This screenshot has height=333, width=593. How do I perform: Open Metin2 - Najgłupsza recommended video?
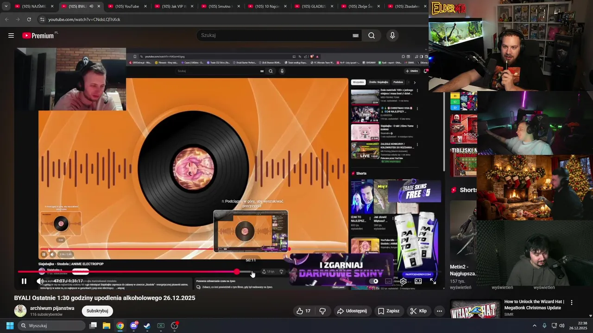pyautogui.click(x=463, y=270)
